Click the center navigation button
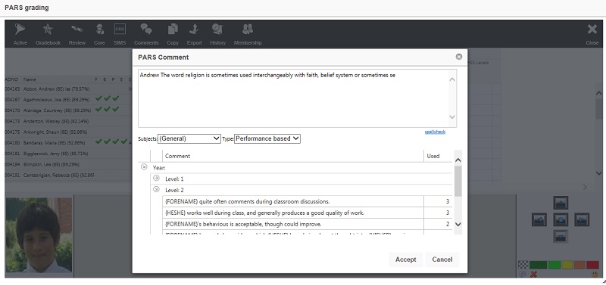Screen dimensions: 606x286 tap(561, 219)
